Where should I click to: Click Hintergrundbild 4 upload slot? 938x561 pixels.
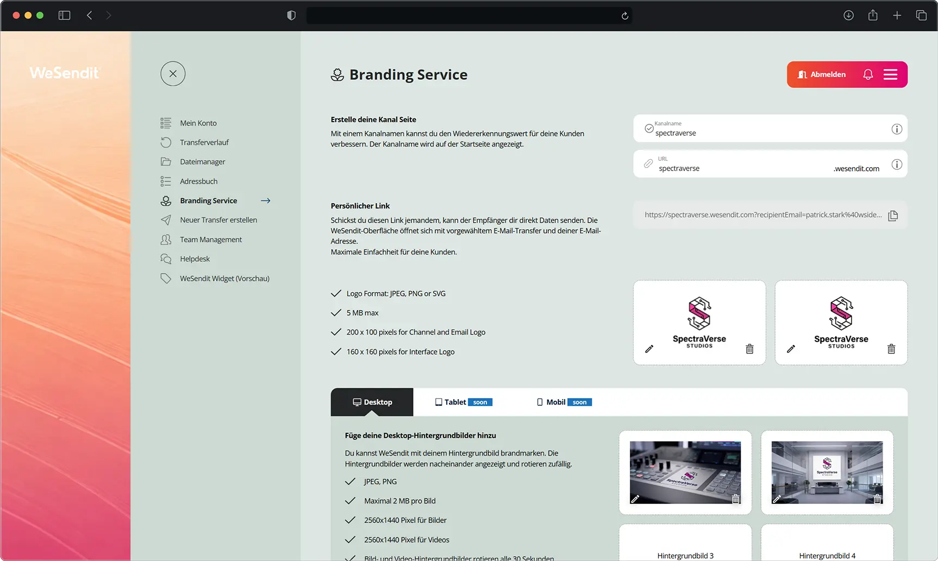pyautogui.click(x=827, y=543)
